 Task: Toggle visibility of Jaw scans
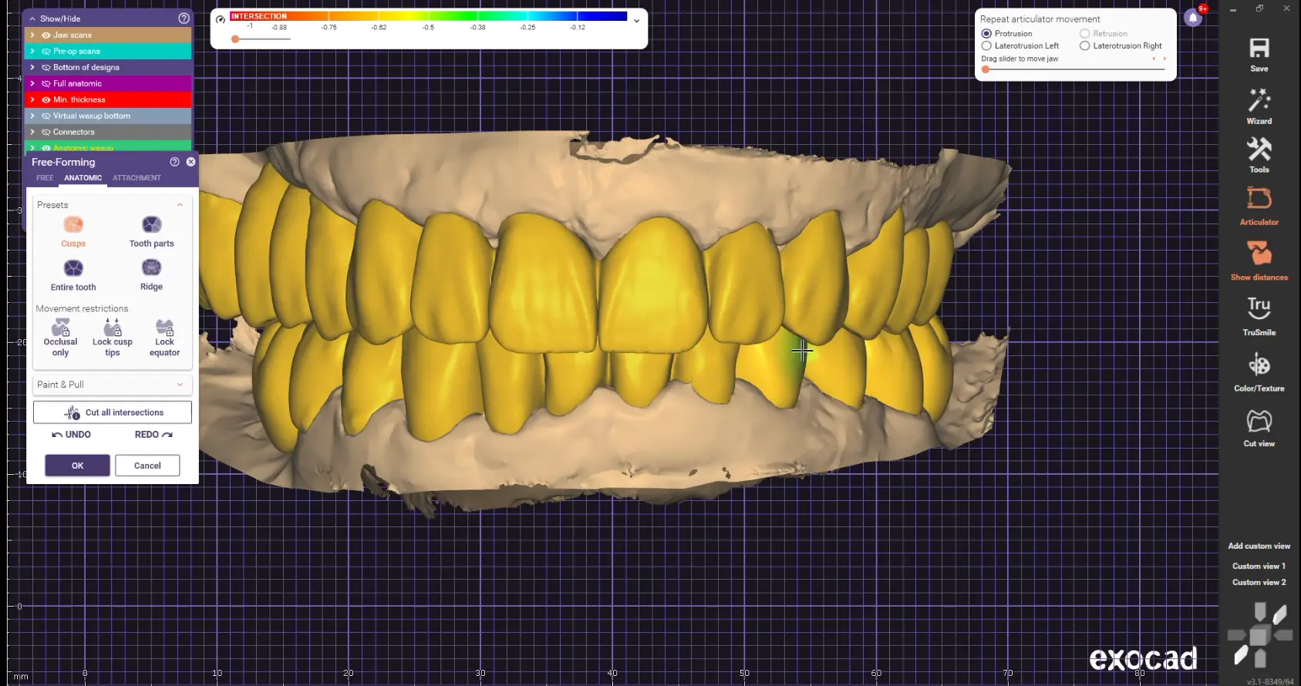(46, 35)
